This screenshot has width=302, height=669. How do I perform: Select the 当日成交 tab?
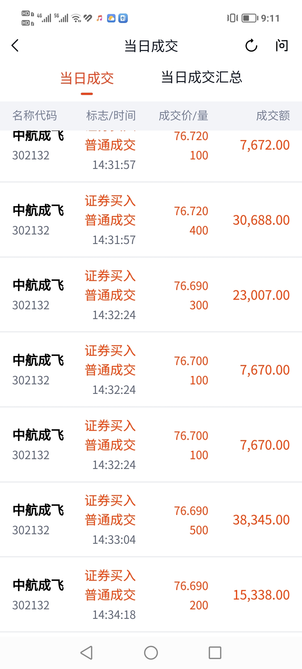(87, 78)
